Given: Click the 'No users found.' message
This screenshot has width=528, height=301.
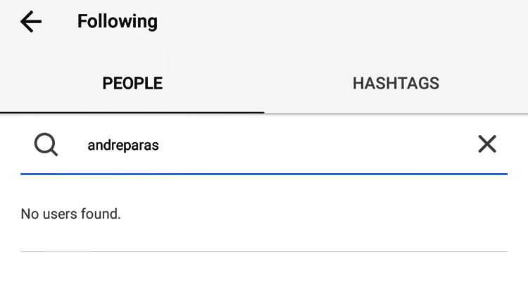Looking at the screenshot, I should (x=71, y=214).
